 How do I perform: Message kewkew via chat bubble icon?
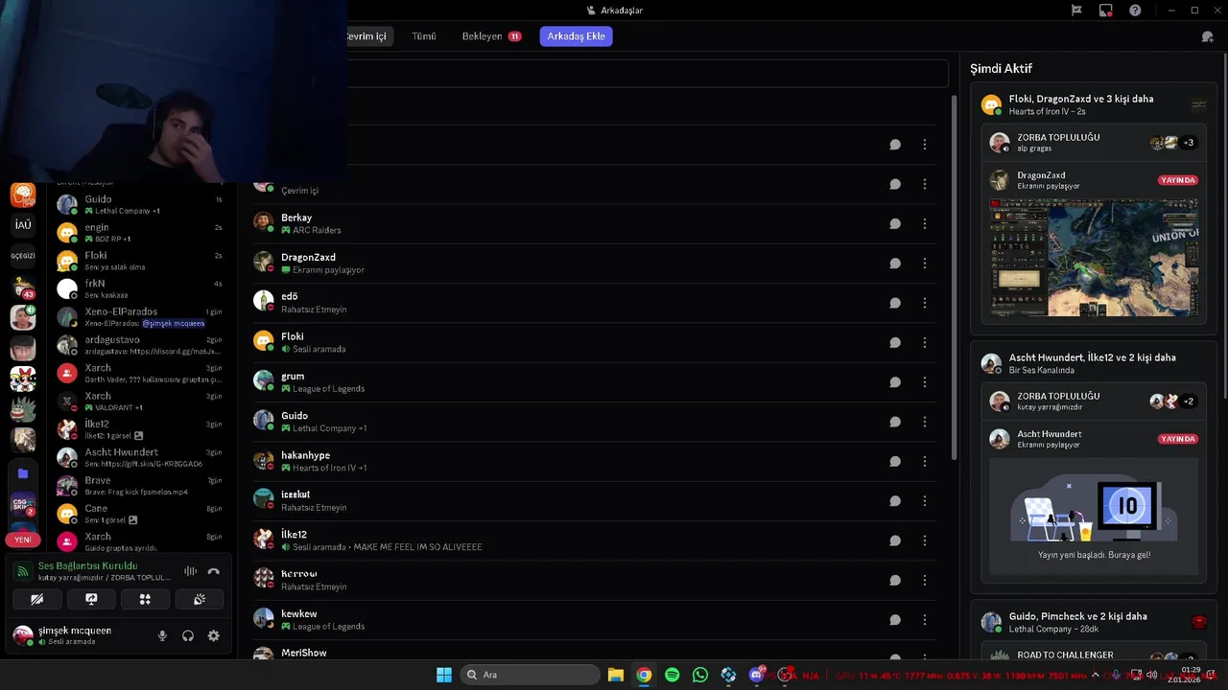tap(895, 620)
